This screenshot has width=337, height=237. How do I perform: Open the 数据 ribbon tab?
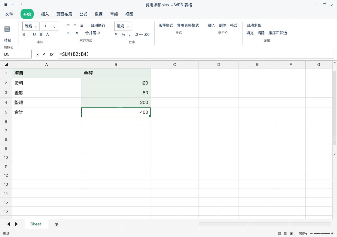pos(99,14)
